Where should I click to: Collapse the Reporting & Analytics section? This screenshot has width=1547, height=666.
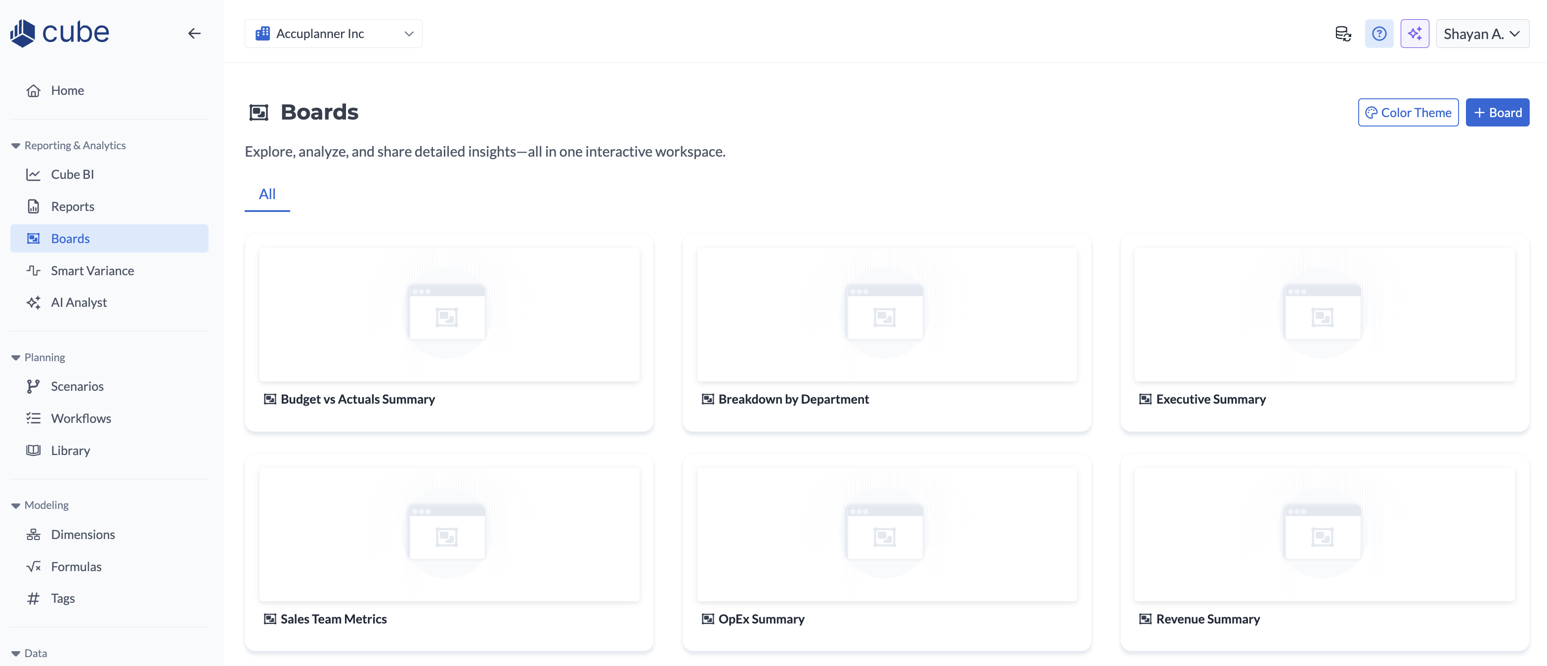tap(16, 145)
